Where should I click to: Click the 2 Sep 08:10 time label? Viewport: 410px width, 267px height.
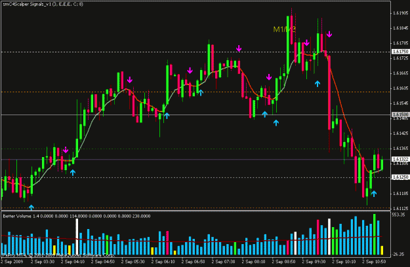tap(254, 262)
